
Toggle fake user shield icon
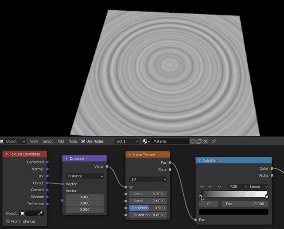point(192,141)
